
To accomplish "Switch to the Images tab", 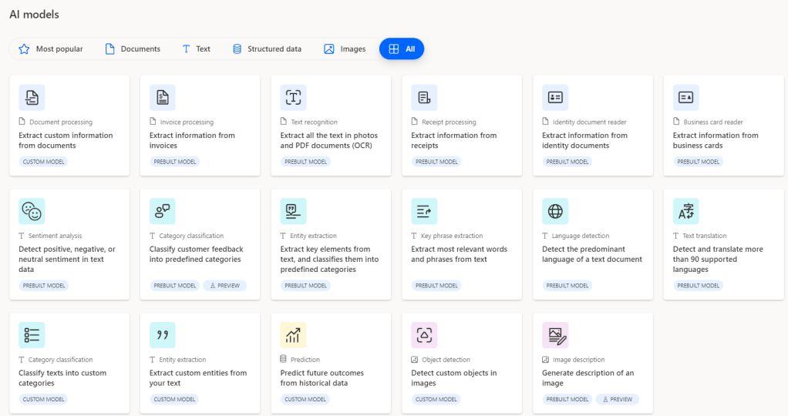I will (x=345, y=49).
